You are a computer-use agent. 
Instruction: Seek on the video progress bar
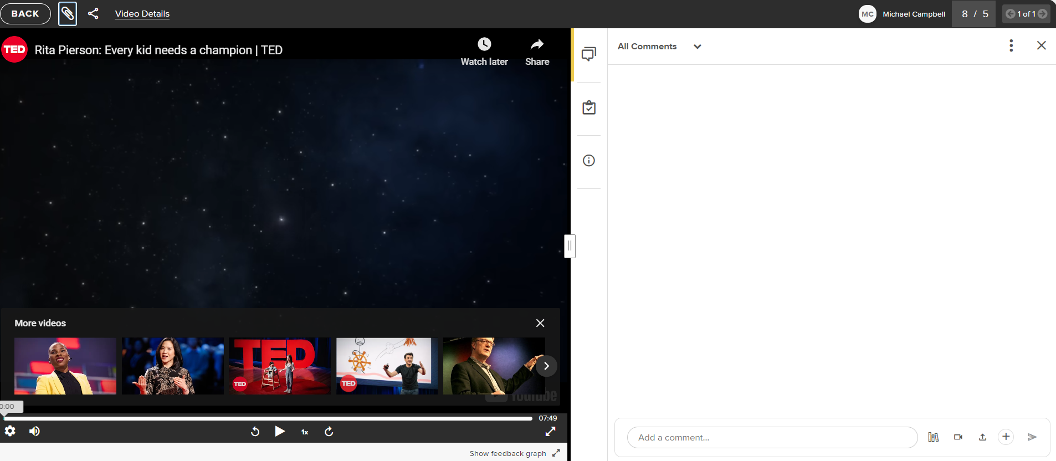coord(268,418)
